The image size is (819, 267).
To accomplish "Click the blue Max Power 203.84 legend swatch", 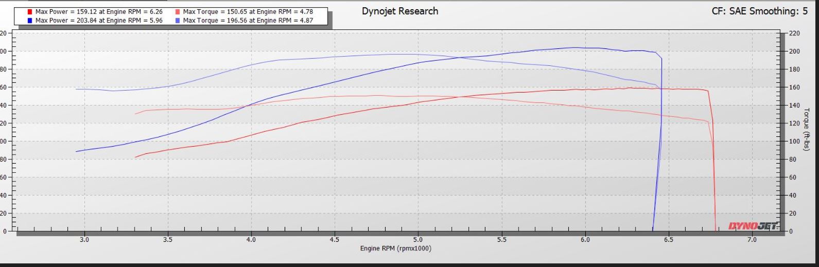I will 30,21.
